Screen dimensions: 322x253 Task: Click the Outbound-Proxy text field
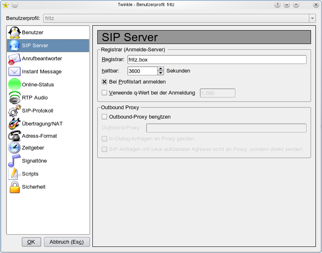click(226, 128)
